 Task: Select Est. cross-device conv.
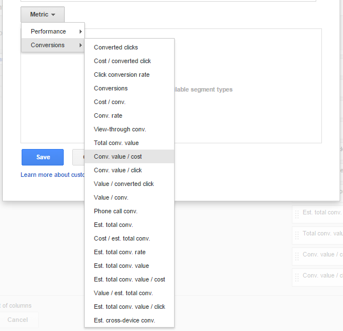129,320
